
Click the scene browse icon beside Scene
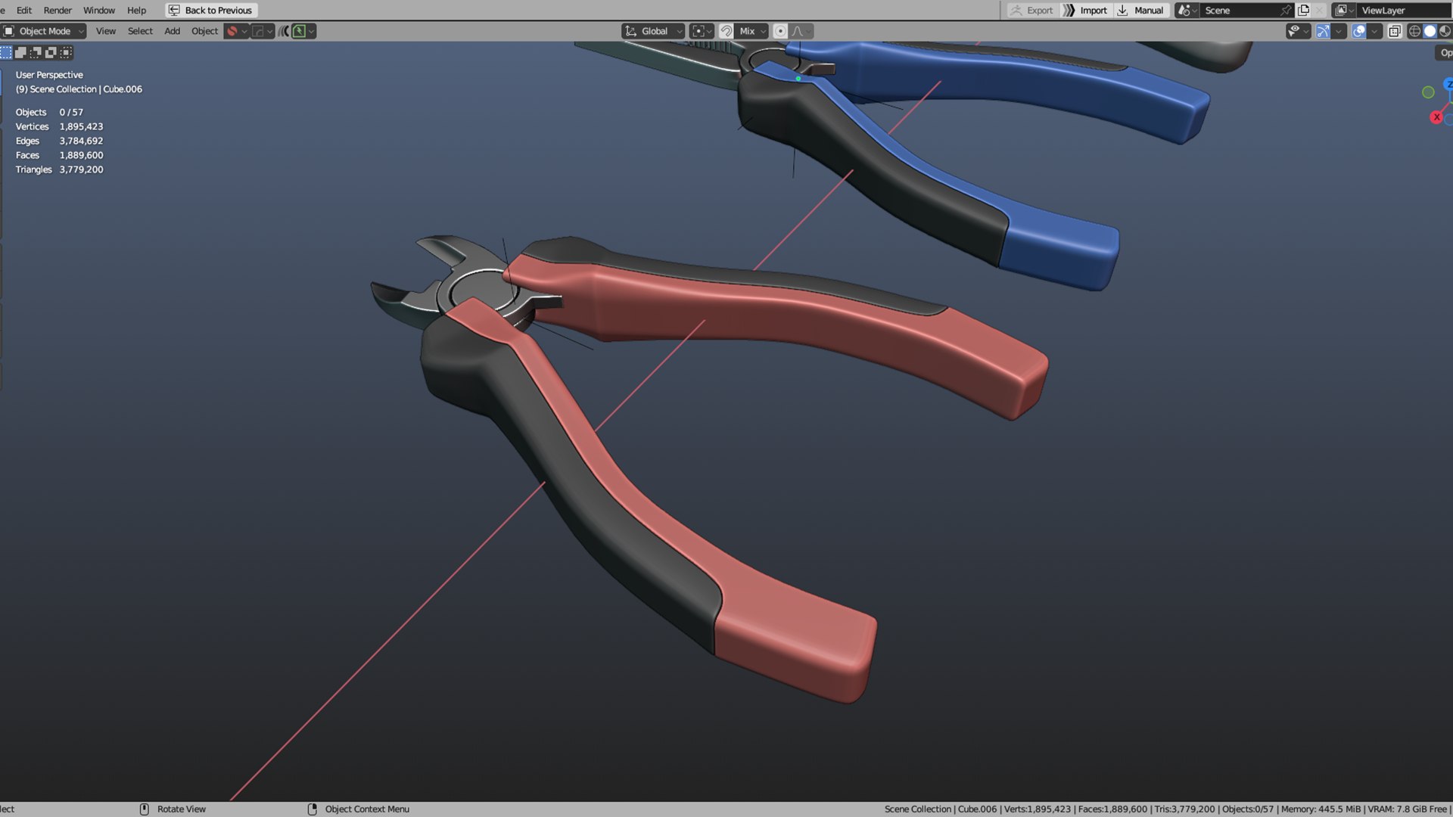coord(1186,10)
